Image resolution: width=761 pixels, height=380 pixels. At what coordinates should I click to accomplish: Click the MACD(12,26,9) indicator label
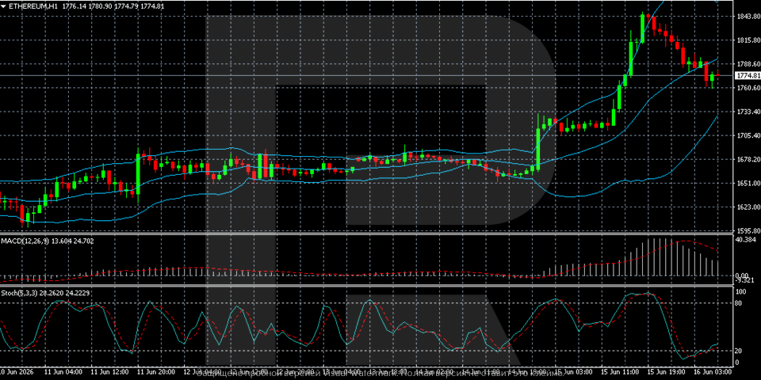coord(23,241)
